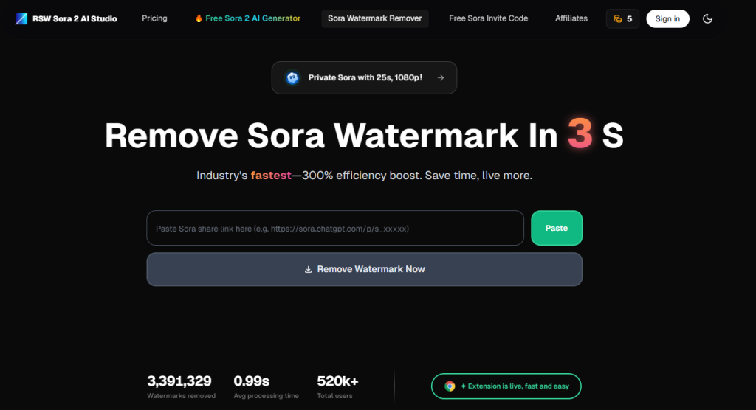Screen dimensions: 756x410
Task: Open the Extension is live, fast and easy link
Action: tap(506, 386)
